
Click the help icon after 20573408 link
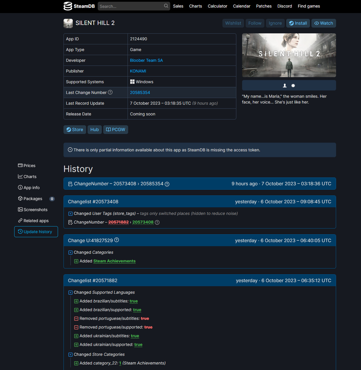pos(157,222)
